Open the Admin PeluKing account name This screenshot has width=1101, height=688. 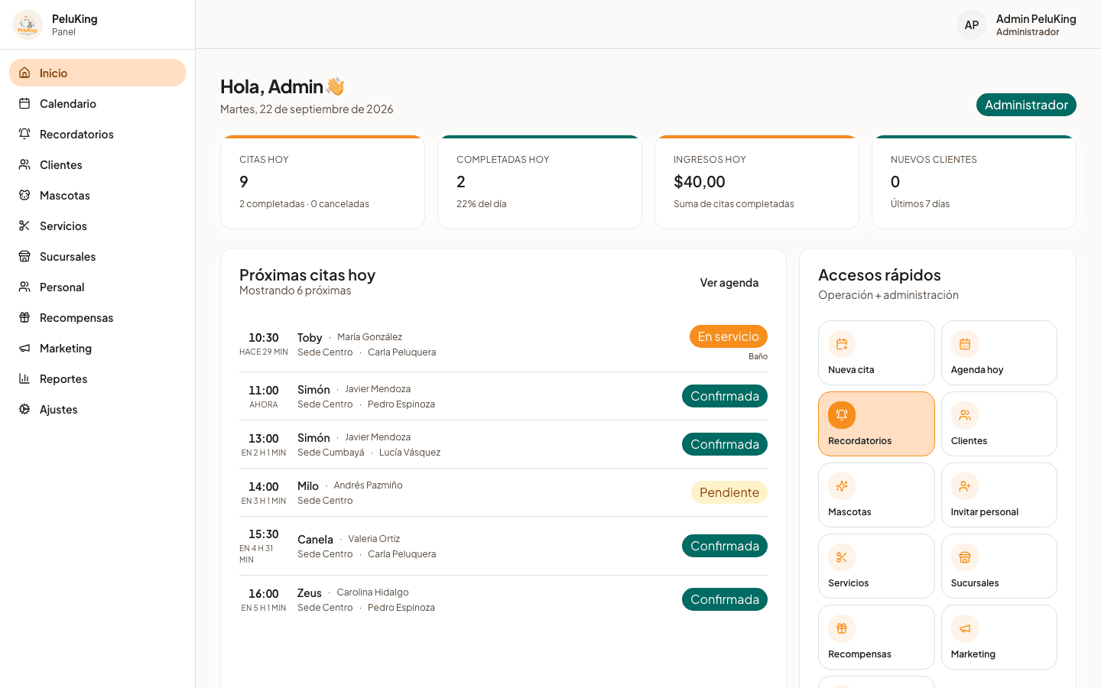(x=1036, y=19)
